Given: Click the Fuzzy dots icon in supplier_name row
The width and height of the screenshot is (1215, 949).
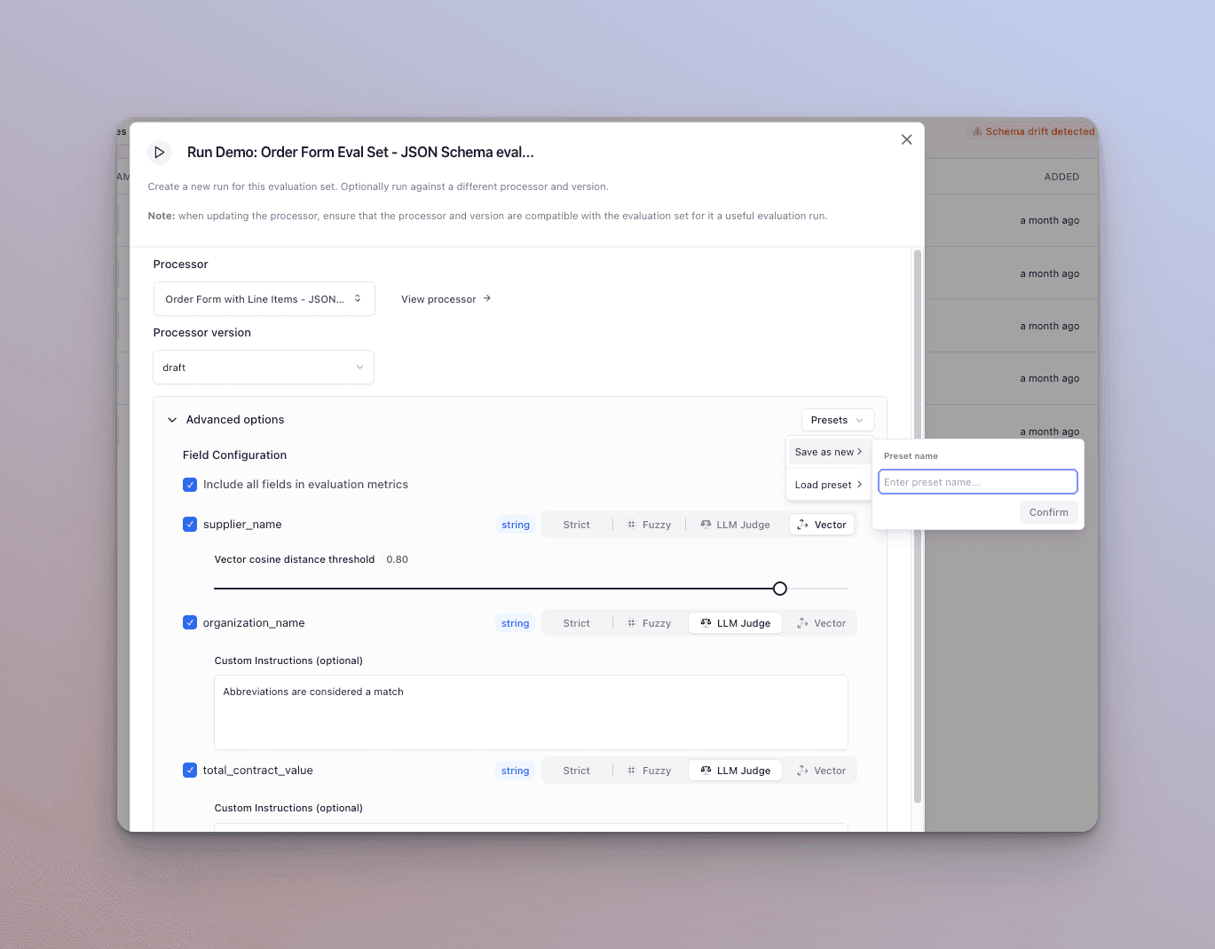Looking at the screenshot, I should click(x=631, y=525).
